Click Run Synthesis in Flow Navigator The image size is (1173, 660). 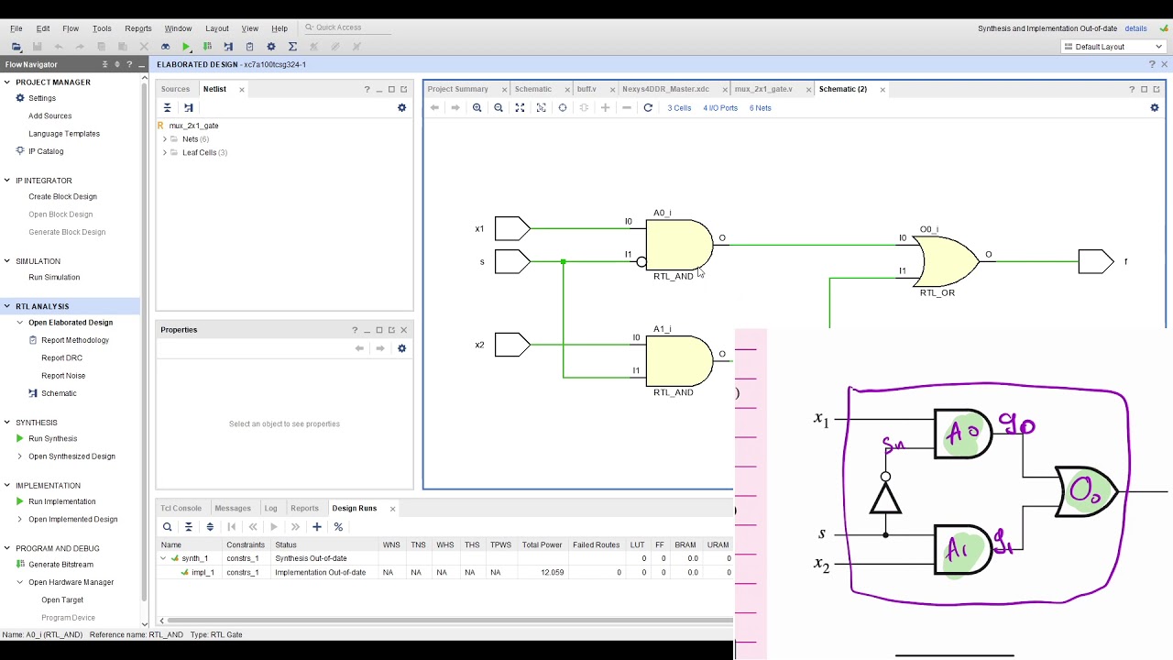pos(52,439)
